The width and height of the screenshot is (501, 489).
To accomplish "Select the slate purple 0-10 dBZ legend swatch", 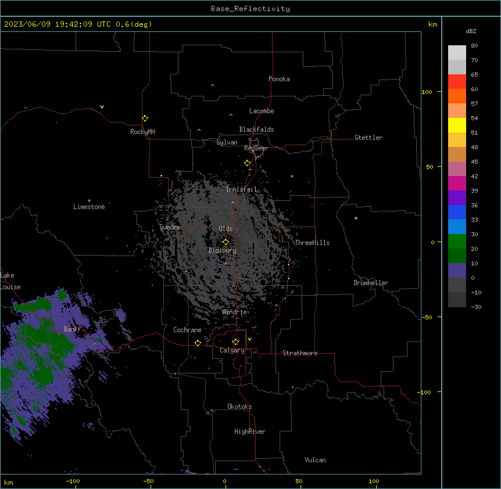I will (457, 271).
